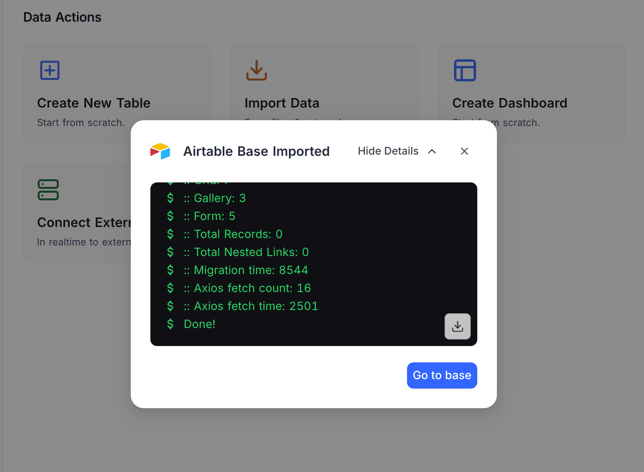The height and width of the screenshot is (472, 644).
Task: Open the Import Data card title
Action: click(282, 103)
